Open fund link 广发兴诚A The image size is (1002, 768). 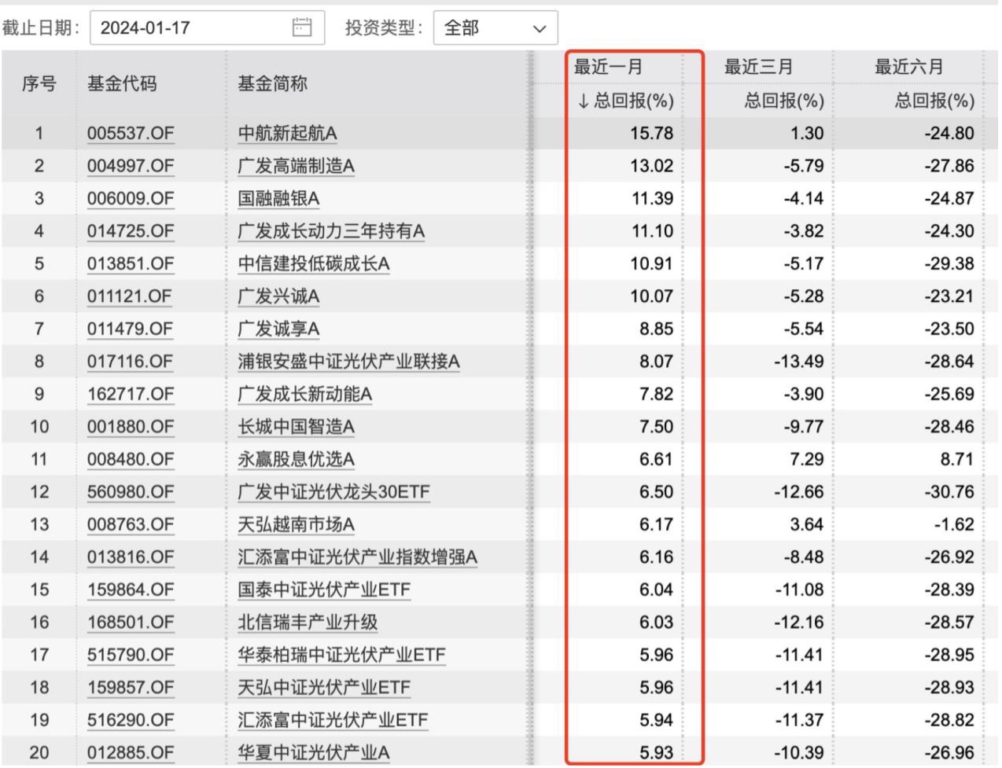point(278,296)
